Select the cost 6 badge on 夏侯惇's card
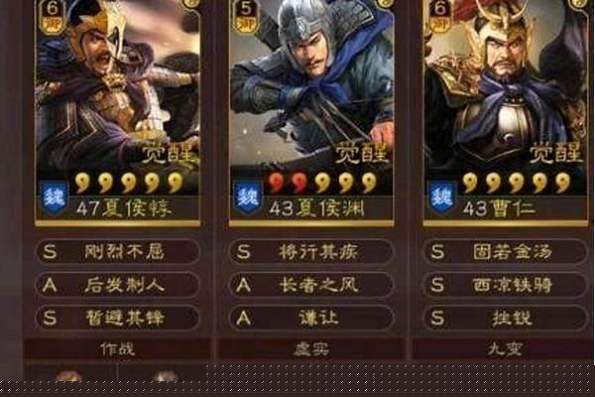Screen dimensions: 595x397 coord(52,16)
